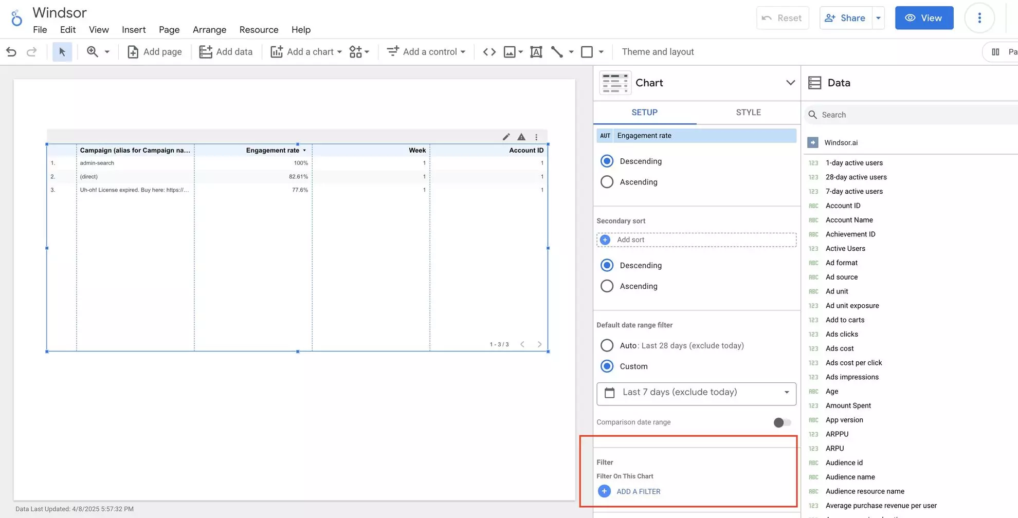The image size is (1018, 518).
Task: Select the line drawing tool
Action: [557, 52]
